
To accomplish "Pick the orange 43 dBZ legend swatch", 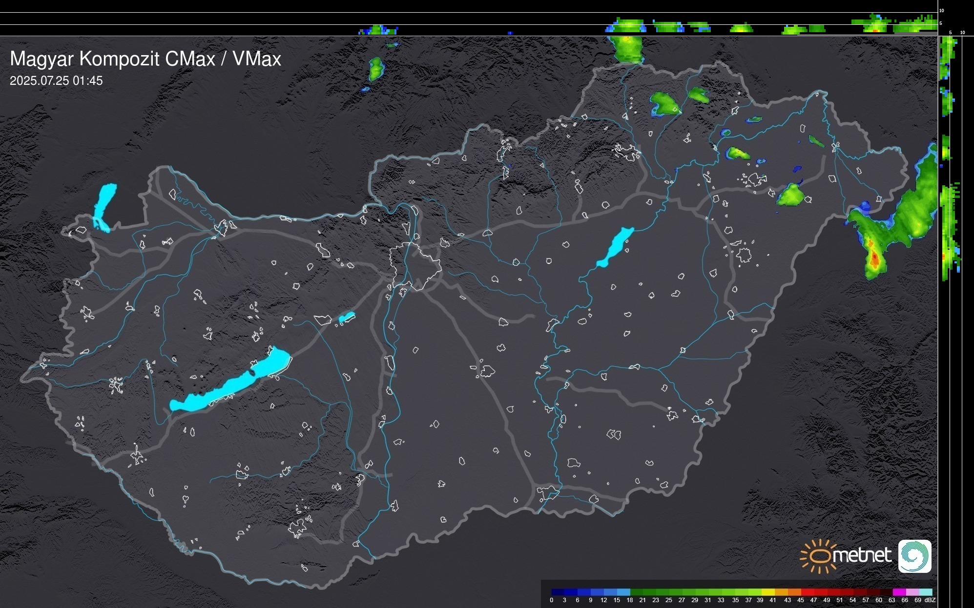I will 794,592.
